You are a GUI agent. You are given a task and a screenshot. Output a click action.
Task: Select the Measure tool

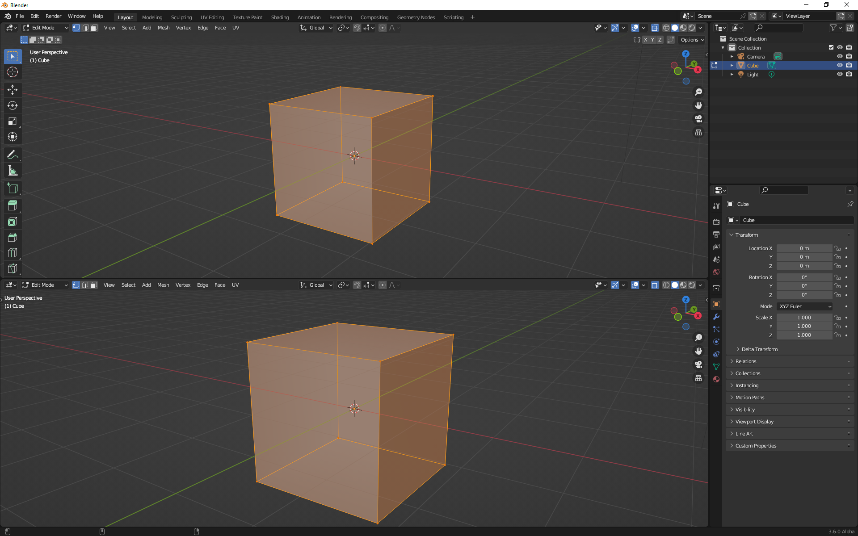(x=13, y=171)
